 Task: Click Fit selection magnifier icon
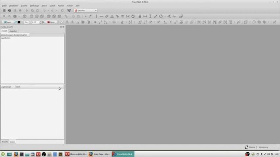(10, 17)
